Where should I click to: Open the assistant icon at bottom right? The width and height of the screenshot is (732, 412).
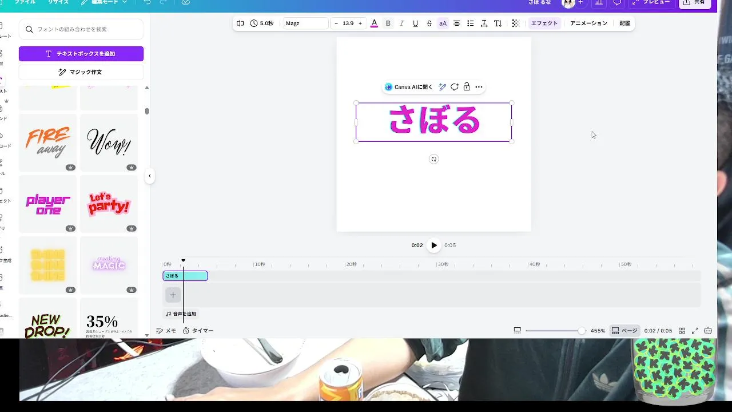pyautogui.click(x=708, y=331)
